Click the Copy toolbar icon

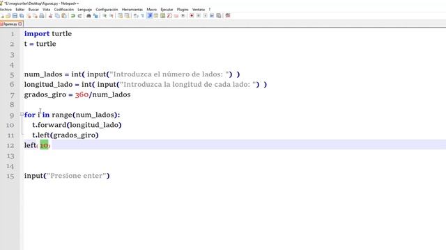[57, 16]
